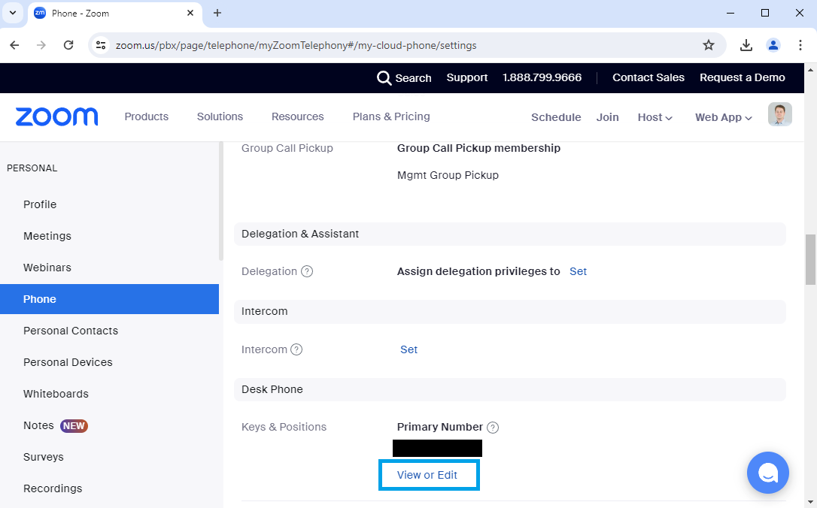Open the Delegation help question-mark icon

click(308, 271)
